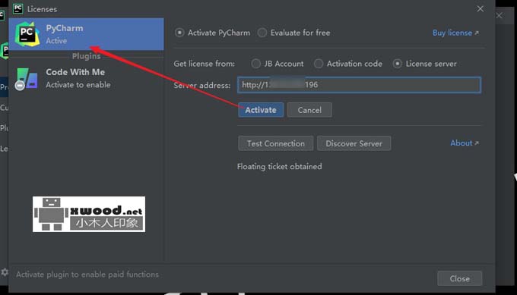Image resolution: width=517 pixels, height=295 pixels.
Task: Click the settings gear icon in background window
Action: (x=5, y=272)
